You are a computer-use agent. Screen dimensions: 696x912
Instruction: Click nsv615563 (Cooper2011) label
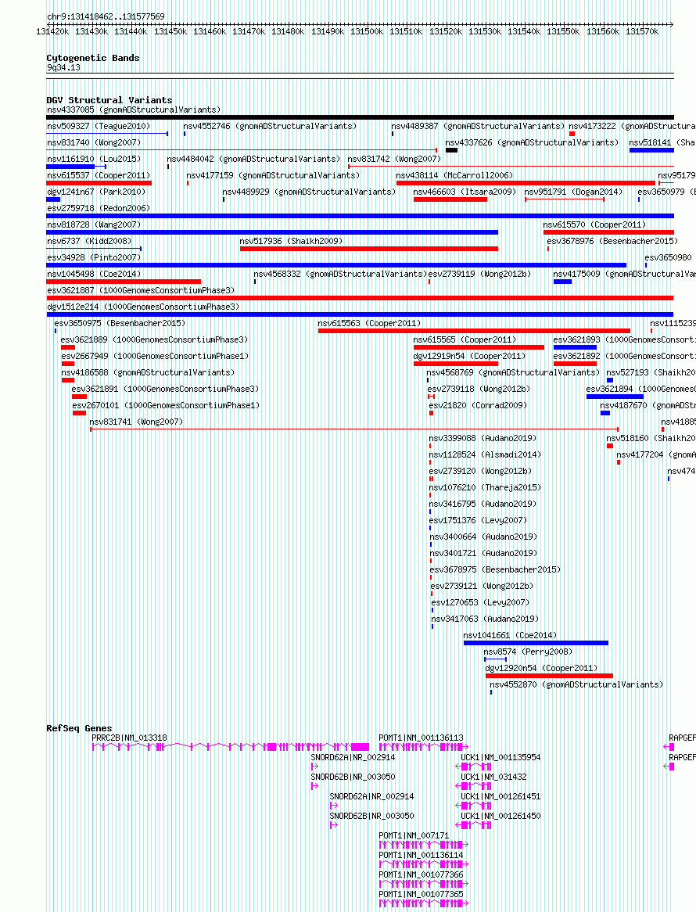pyautogui.click(x=369, y=323)
